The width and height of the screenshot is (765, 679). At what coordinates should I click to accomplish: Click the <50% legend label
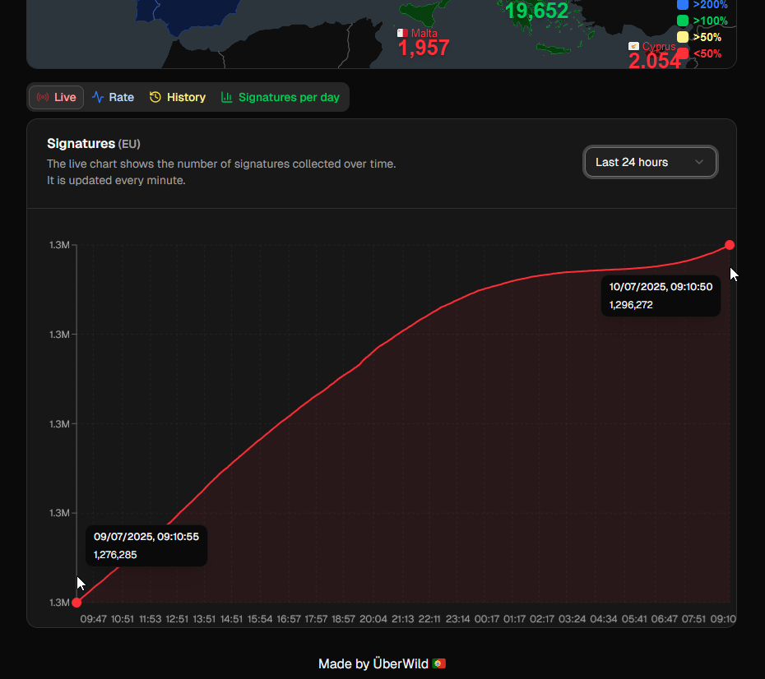coord(707,53)
